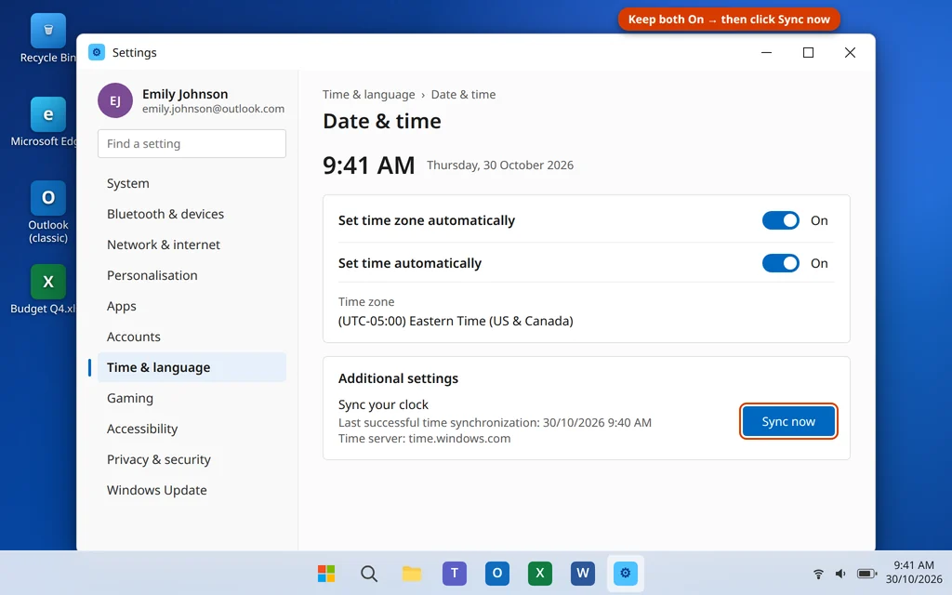
Task: Open Windows Update settings
Action: 192,490
